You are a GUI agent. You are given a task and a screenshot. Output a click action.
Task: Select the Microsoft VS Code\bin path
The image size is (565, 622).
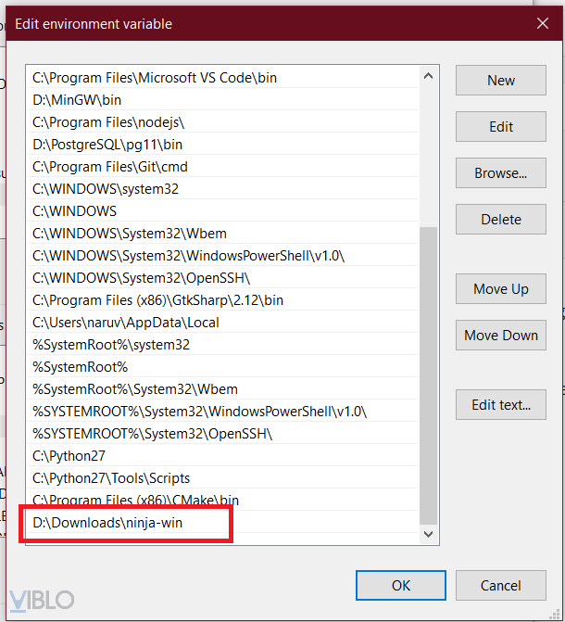(222, 78)
